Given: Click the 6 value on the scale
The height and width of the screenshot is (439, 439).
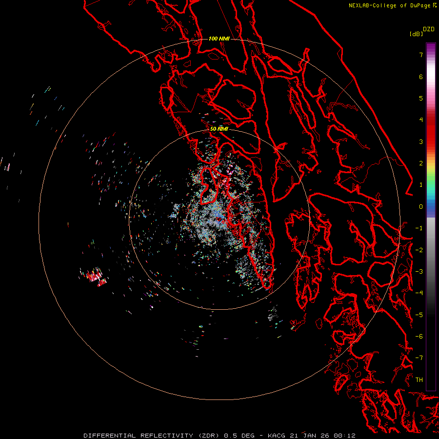Looking at the screenshot, I should tap(421, 77).
